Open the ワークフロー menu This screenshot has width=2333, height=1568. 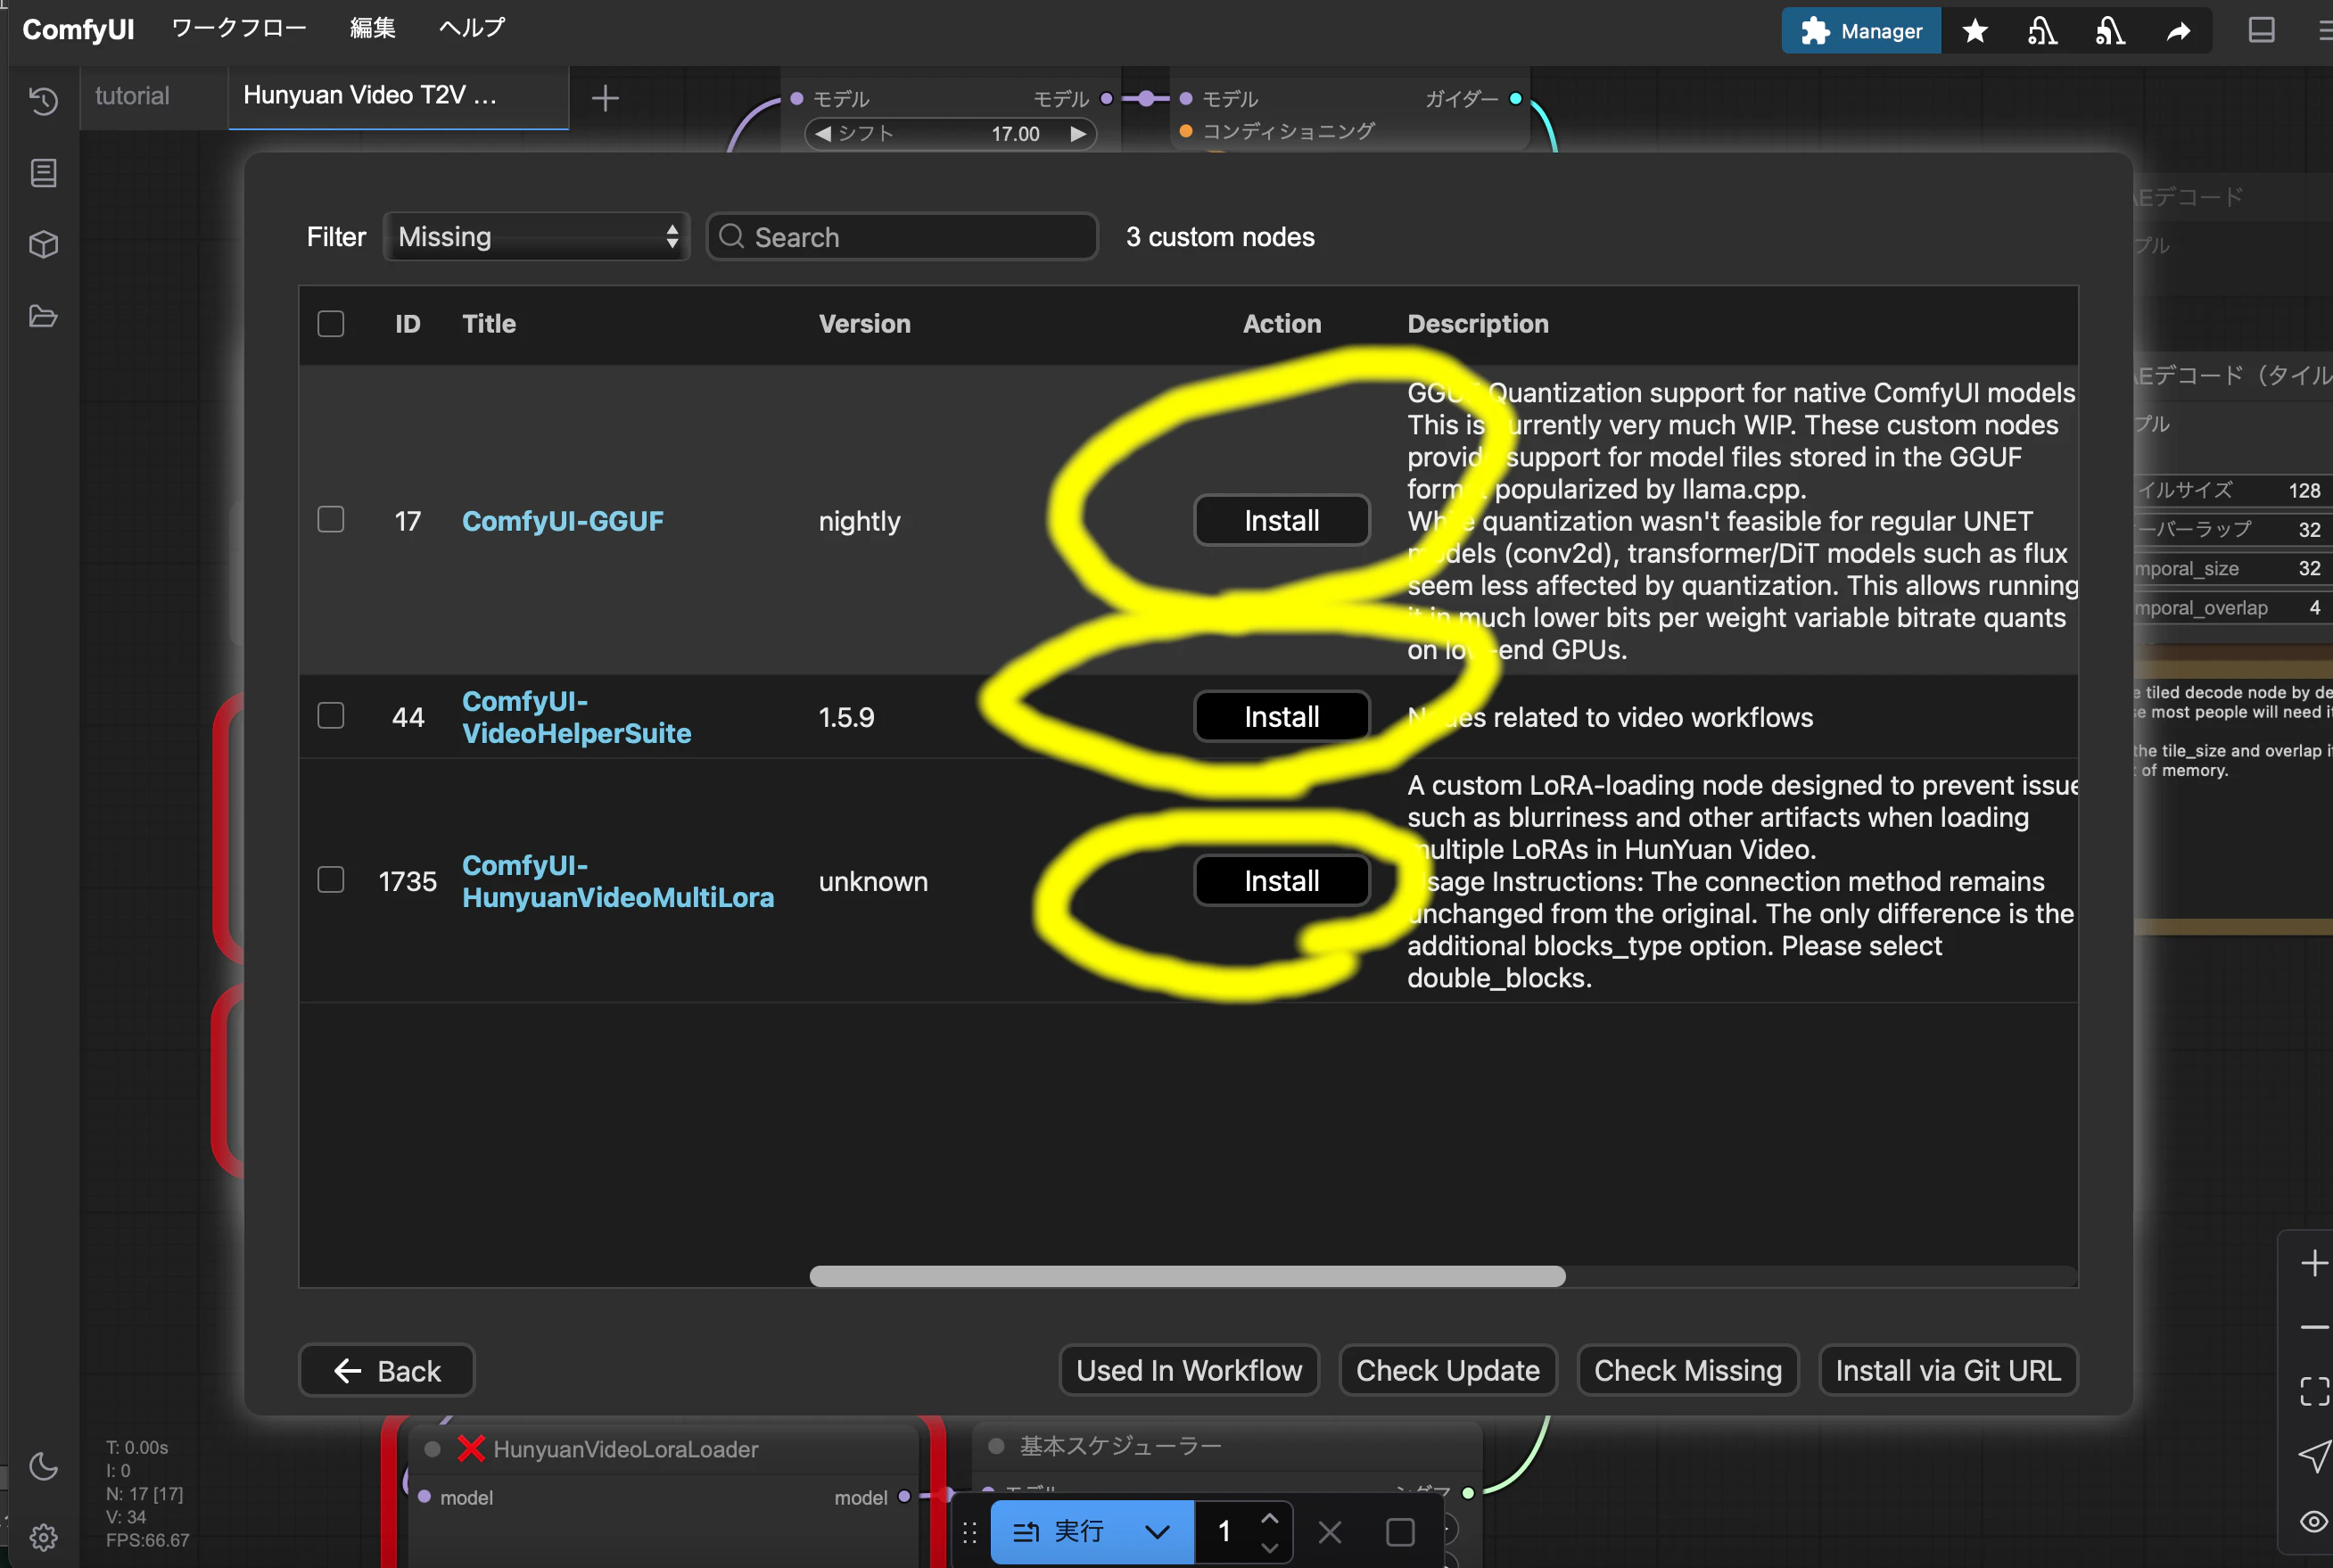click(x=239, y=28)
